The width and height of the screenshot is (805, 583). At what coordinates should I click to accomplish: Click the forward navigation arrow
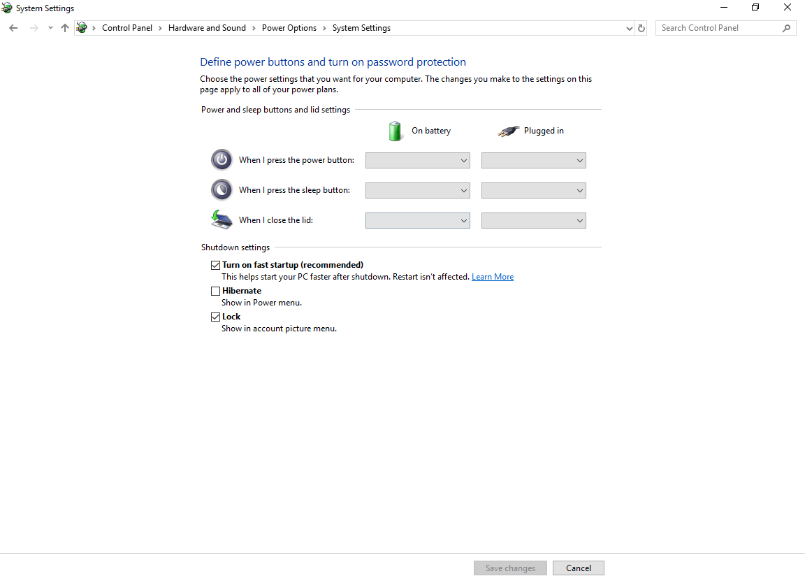tap(34, 28)
